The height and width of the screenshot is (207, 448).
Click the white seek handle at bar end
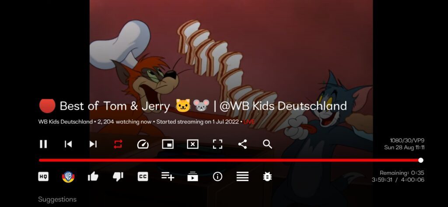coord(420,161)
